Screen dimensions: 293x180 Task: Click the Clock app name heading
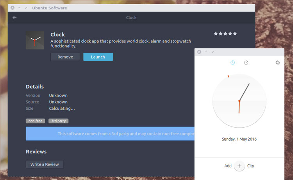57,34
